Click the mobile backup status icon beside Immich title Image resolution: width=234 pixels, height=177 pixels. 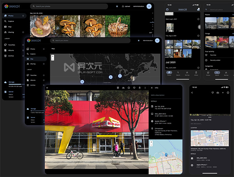(x=167, y=10)
